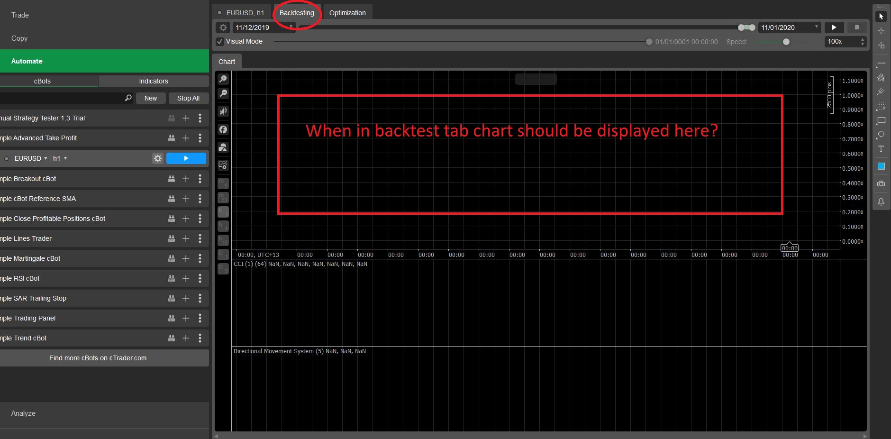Select h1 timeframe button in chart toolbar
This screenshot has width=891, height=439.
tap(223, 212)
